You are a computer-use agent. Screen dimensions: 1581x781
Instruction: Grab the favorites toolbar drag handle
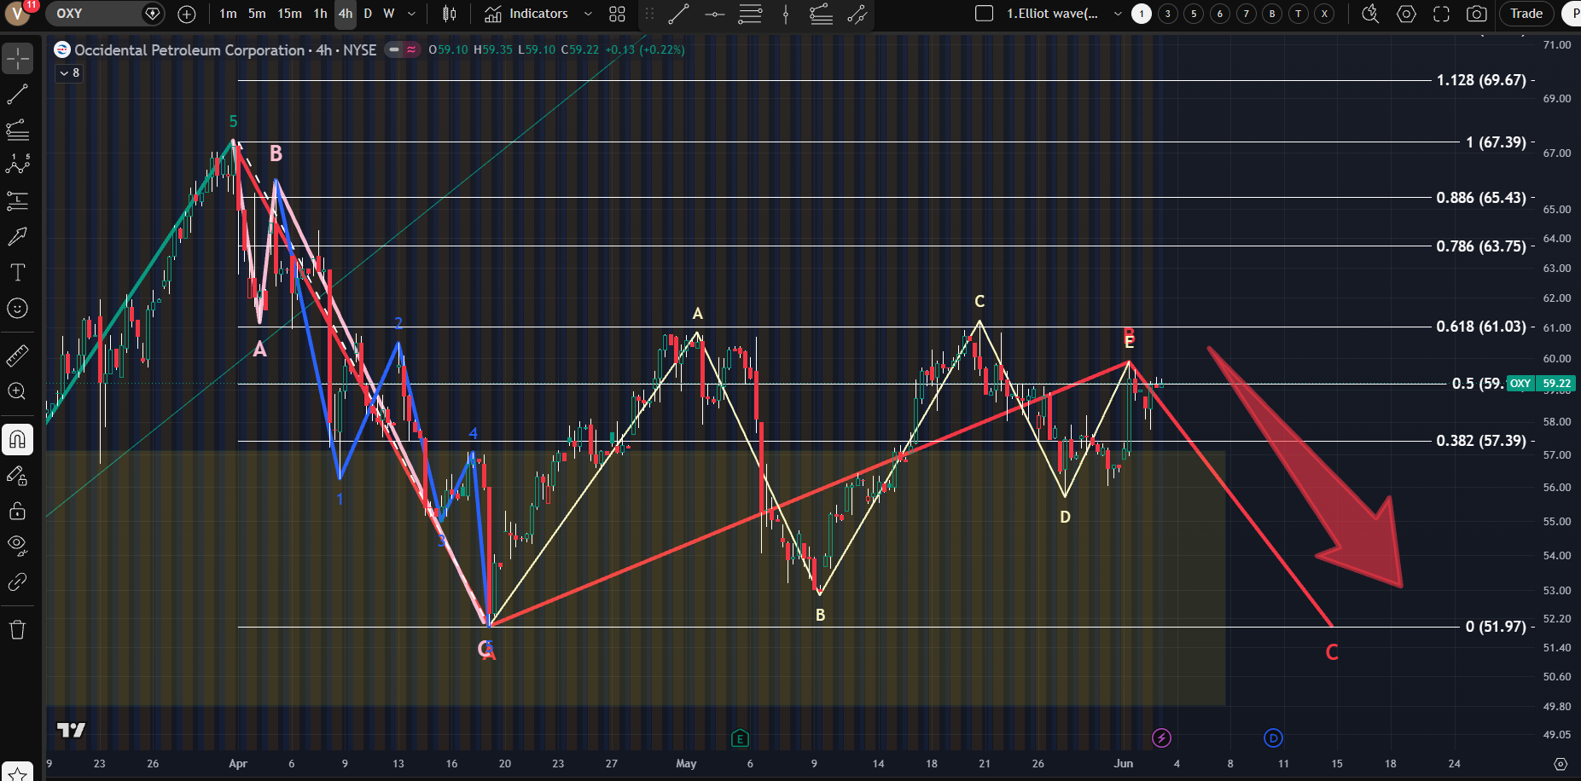click(649, 14)
